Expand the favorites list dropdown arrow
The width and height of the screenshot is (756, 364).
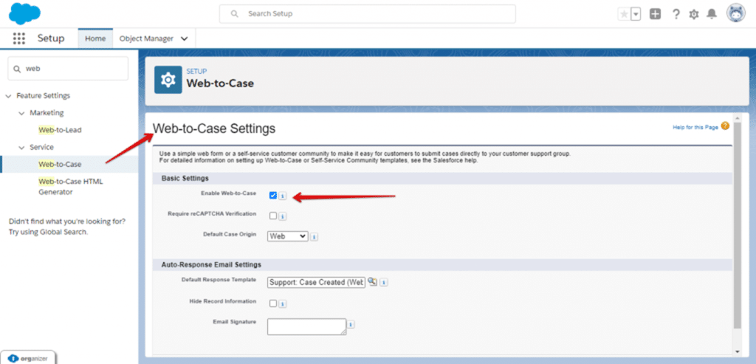pyautogui.click(x=636, y=15)
